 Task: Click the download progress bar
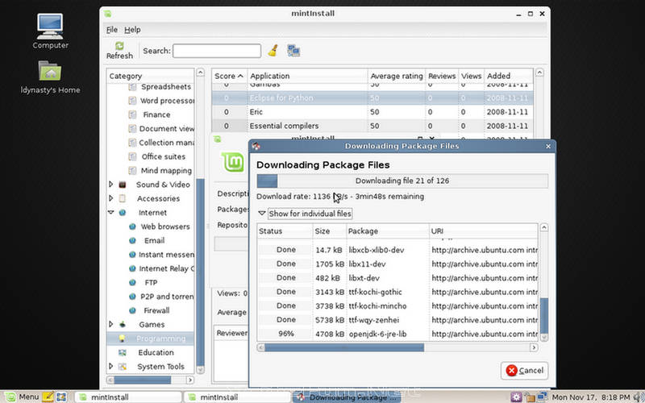tap(402, 181)
